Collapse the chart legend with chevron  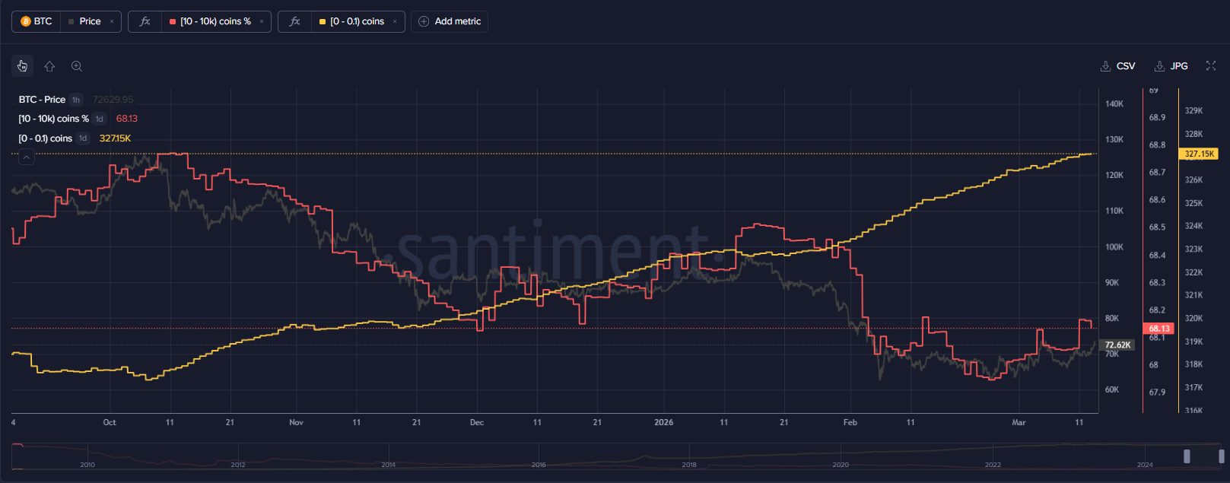26,157
